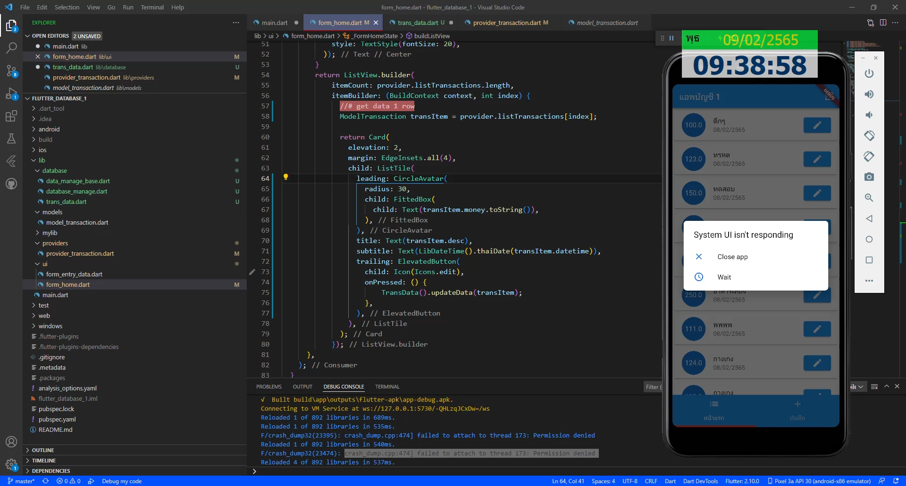Image resolution: width=906 pixels, height=486 pixels.
Task: Open the Selection menu
Action: click(x=67, y=7)
